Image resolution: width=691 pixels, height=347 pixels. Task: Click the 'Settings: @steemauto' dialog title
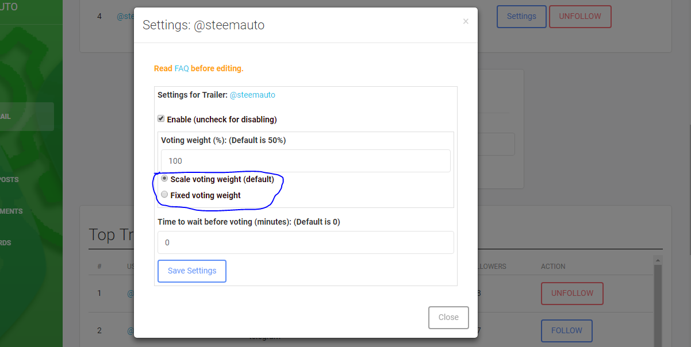click(204, 25)
